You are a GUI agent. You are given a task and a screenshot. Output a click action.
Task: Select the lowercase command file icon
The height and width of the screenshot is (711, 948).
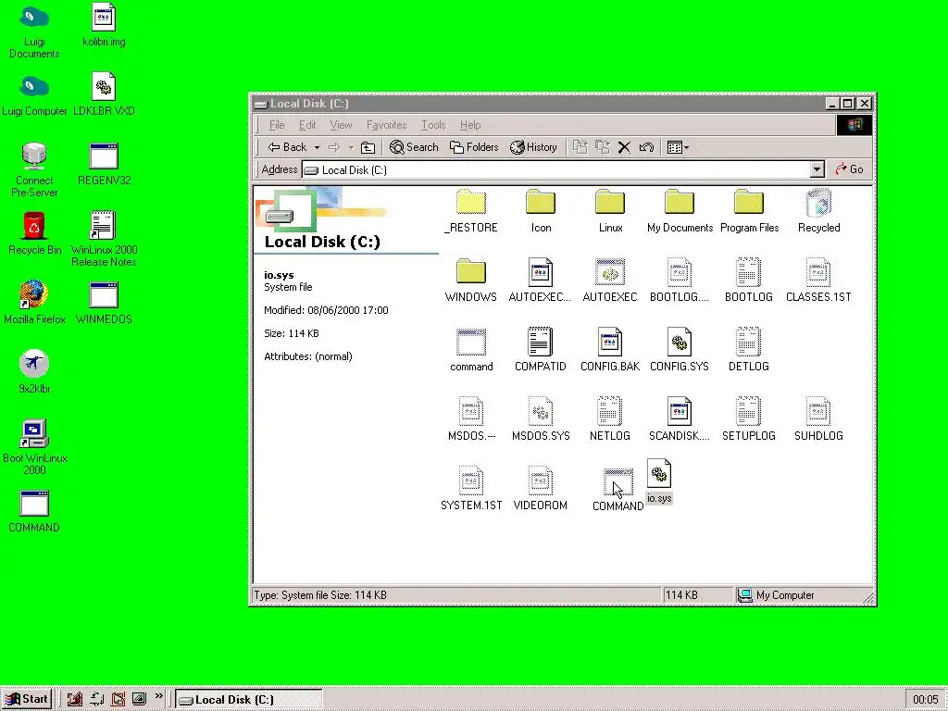(471, 343)
